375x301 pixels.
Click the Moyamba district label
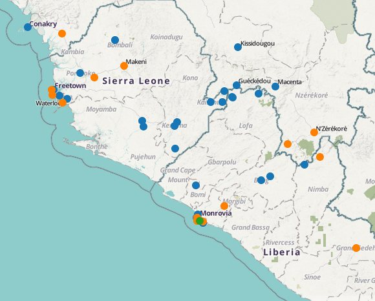pyautogui.click(x=101, y=109)
